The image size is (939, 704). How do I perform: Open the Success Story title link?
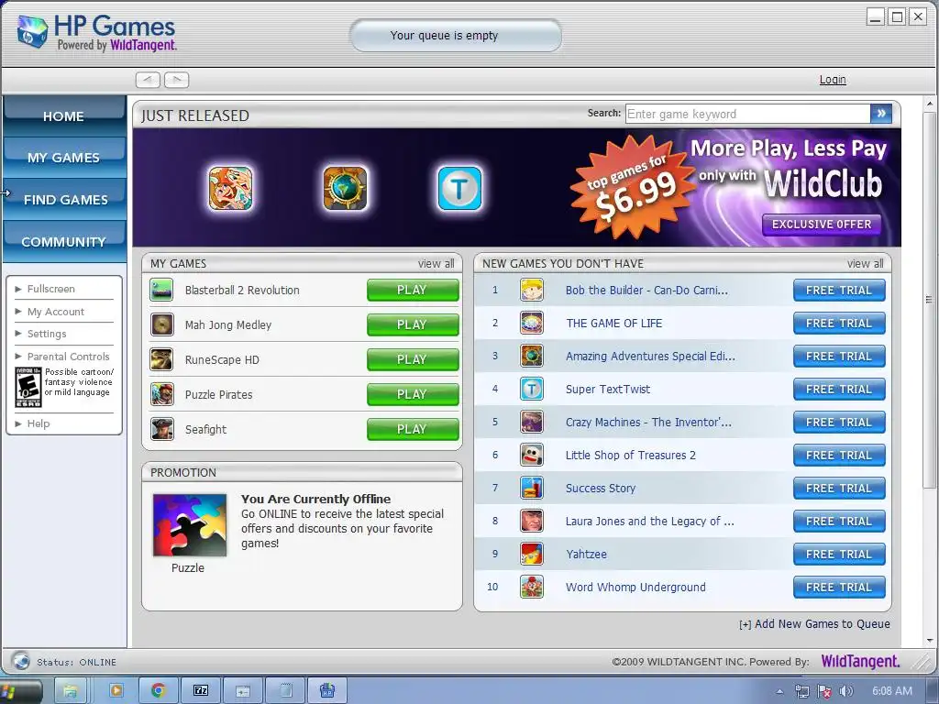[x=600, y=488]
